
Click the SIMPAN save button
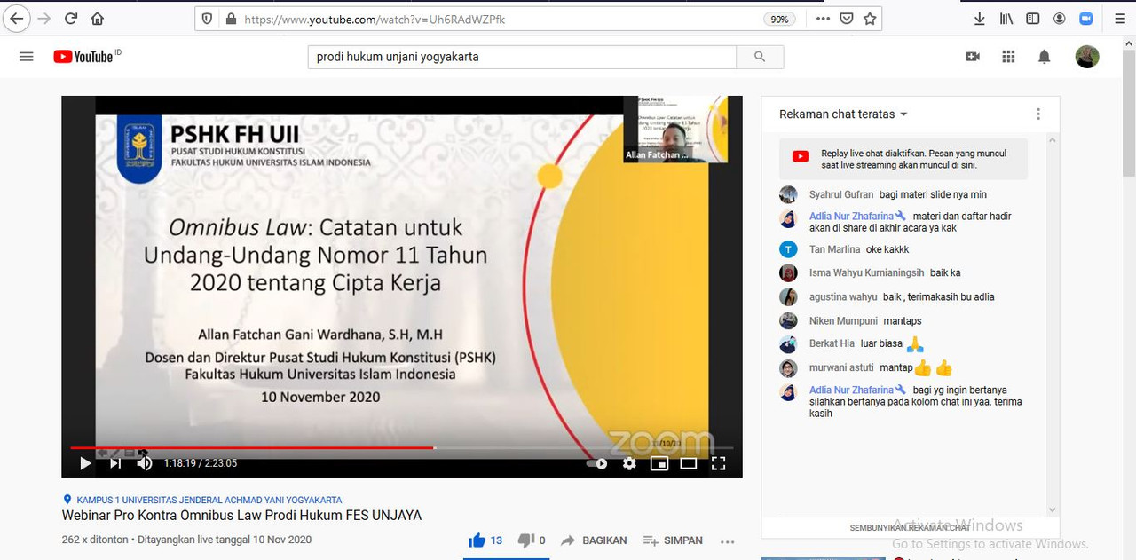[x=673, y=540]
